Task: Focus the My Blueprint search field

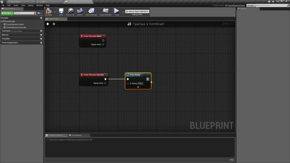Action: point(24,13)
